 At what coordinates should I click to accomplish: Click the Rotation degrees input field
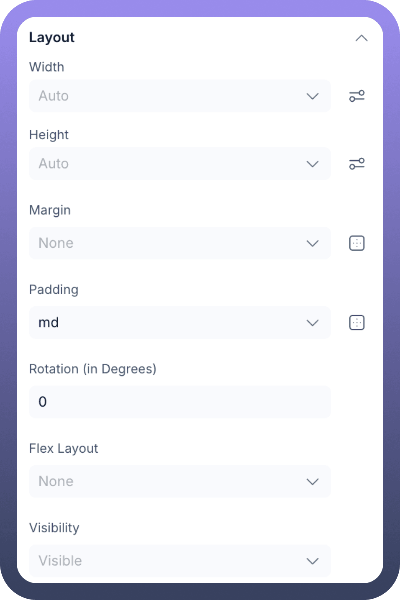pos(180,402)
